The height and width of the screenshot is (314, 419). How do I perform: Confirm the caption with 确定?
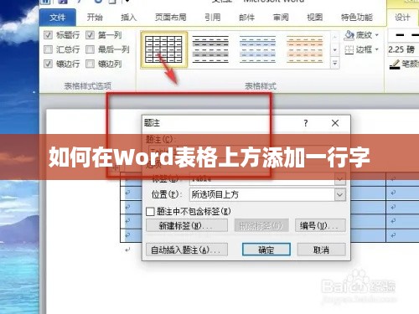click(266, 250)
